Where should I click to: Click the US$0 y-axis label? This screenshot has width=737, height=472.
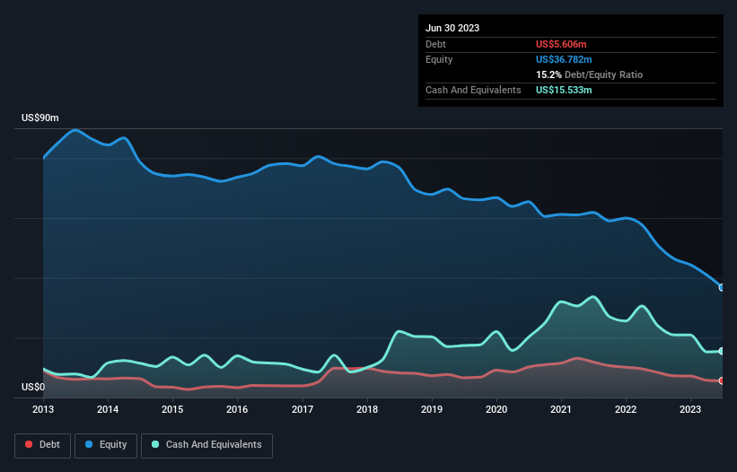[33, 387]
